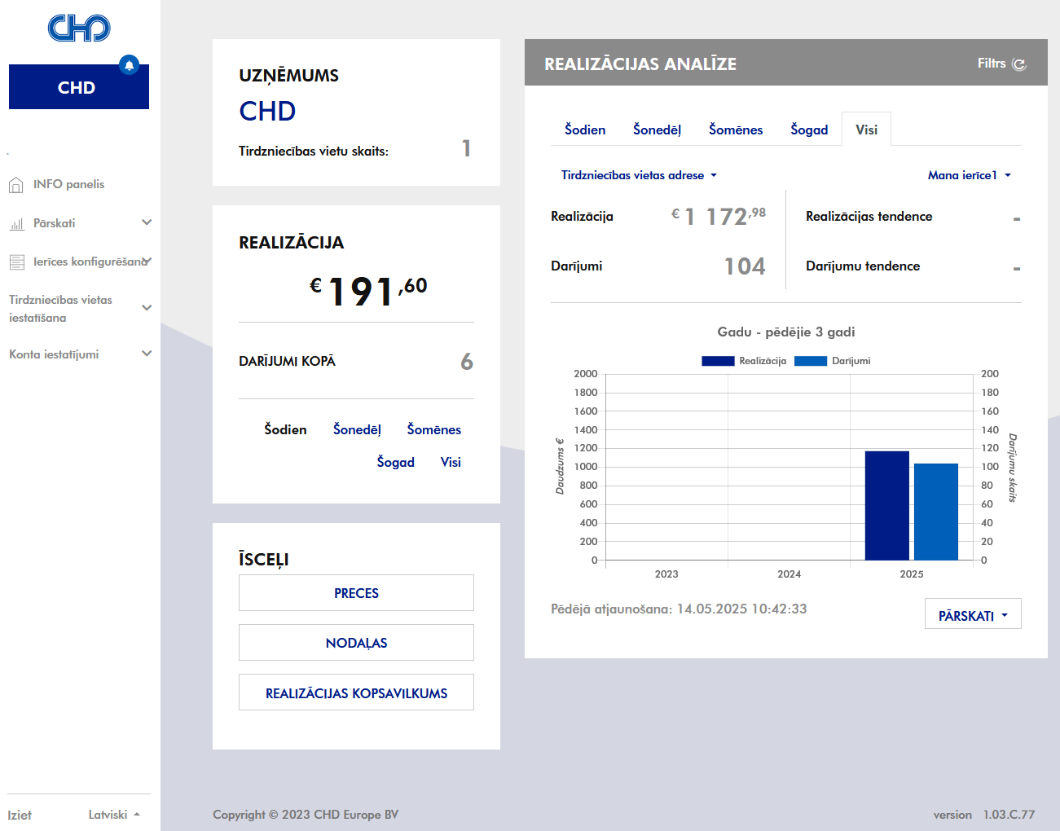Click the 2025 Darījumi light-blue bar
The height and width of the screenshot is (831, 1060).
pos(936,512)
